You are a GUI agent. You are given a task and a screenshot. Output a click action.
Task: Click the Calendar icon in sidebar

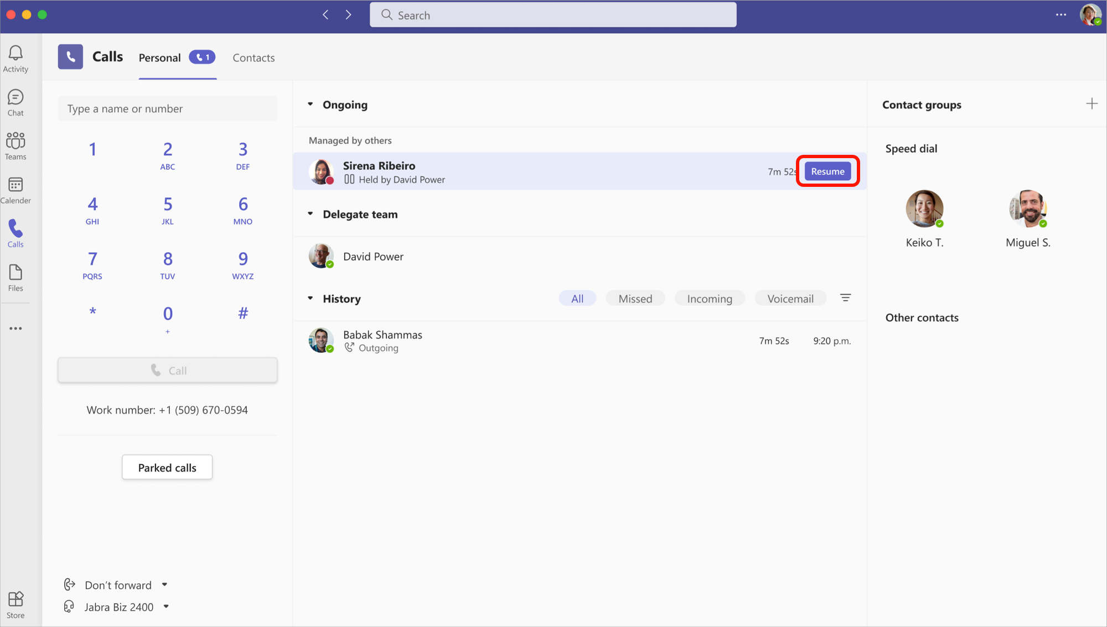15,185
